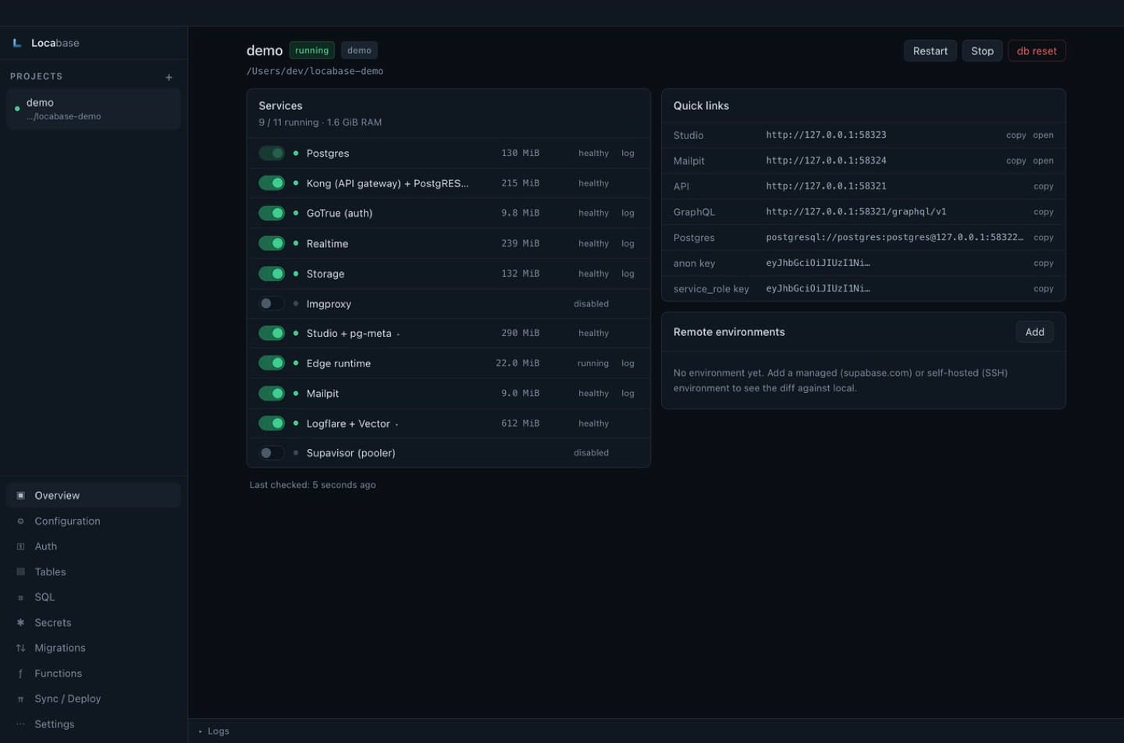Disable the Logflare + Vector service
Image resolution: width=1124 pixels, height=743 pixels.
272,423
